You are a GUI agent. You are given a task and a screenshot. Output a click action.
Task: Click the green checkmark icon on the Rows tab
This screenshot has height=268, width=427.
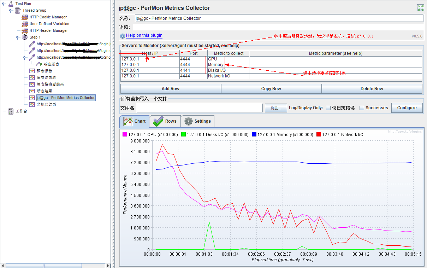[x=158, y=121]
